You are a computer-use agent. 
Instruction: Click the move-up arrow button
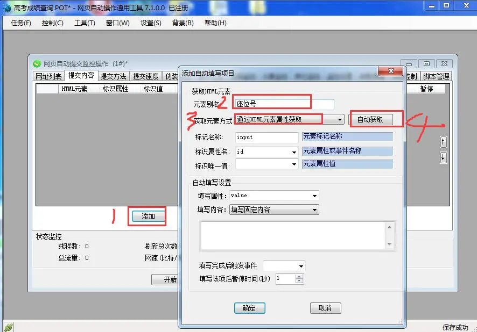pyautogui.click(x=443, y=142)
